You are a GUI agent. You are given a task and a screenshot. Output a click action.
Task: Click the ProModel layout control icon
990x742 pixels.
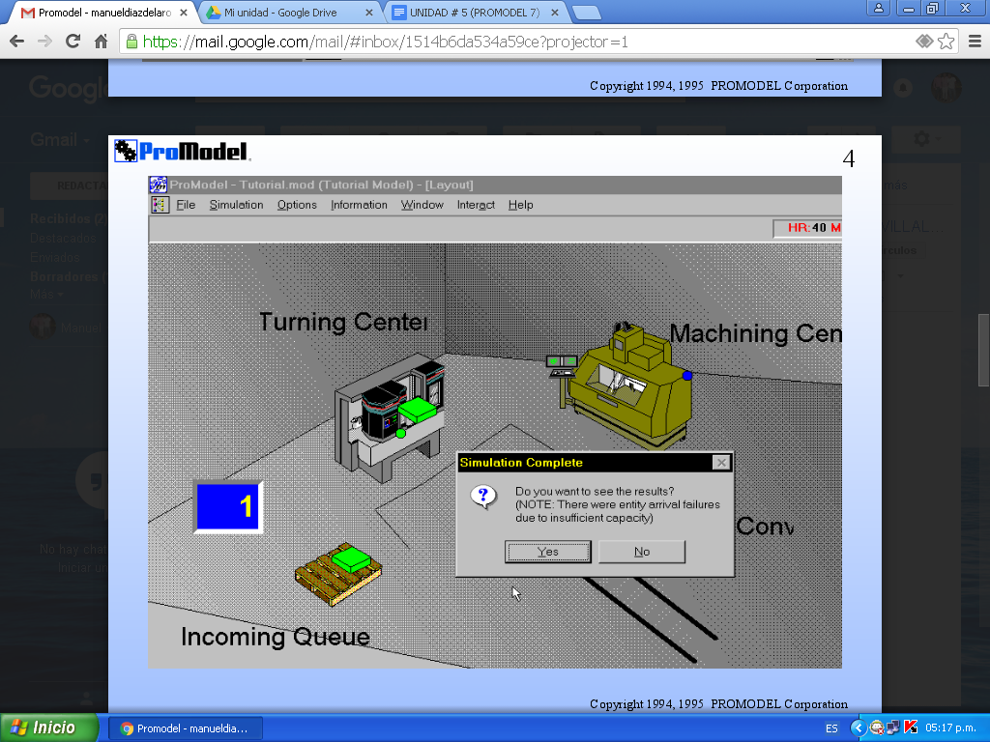click(x=160, y=205)
